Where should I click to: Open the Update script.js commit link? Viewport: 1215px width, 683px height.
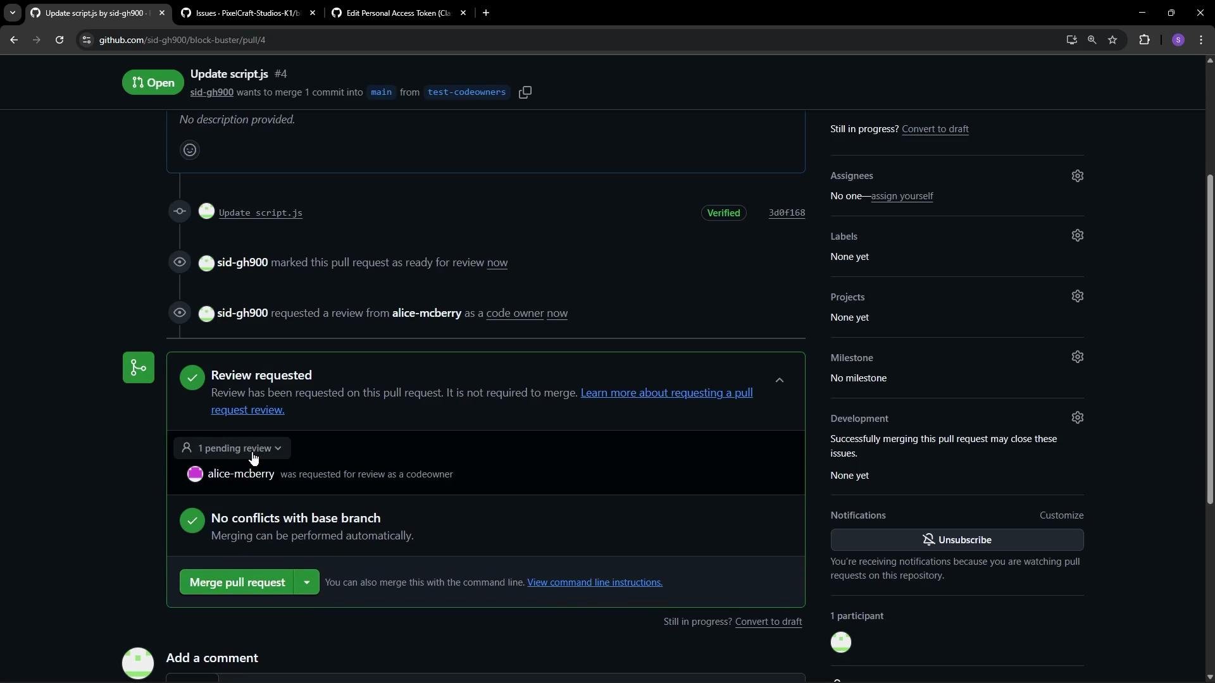coord(260,212)
